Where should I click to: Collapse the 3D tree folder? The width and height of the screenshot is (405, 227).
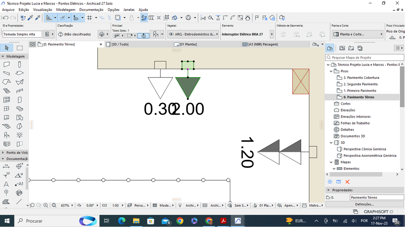331,143
